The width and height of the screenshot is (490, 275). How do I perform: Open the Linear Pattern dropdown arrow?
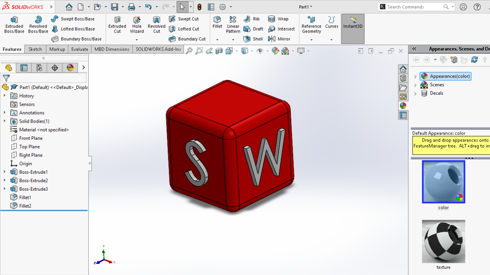[233, 40]
